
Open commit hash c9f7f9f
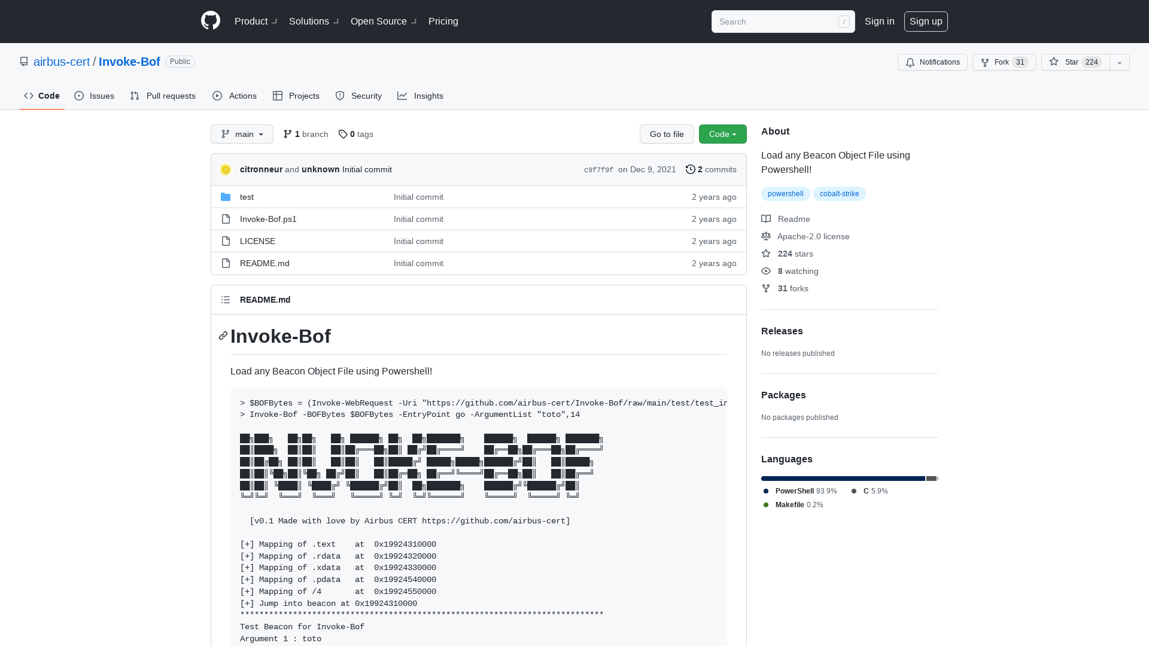(598, 170)
